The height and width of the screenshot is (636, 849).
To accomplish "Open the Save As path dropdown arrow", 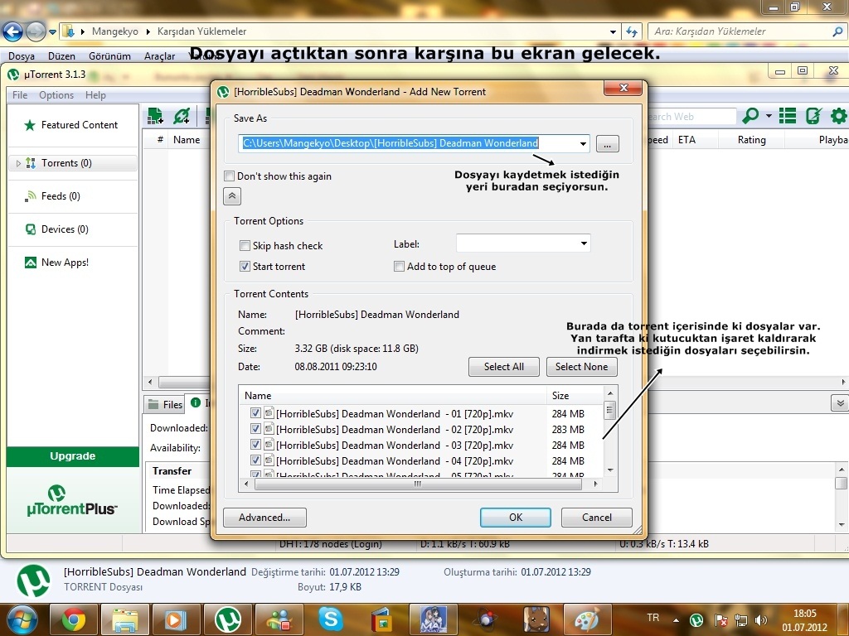I will (583, 144).
